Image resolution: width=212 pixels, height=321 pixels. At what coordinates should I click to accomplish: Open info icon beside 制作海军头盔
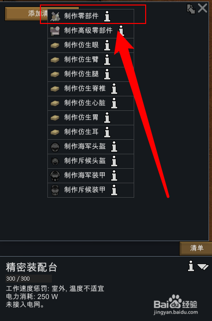tap(114, 147)
